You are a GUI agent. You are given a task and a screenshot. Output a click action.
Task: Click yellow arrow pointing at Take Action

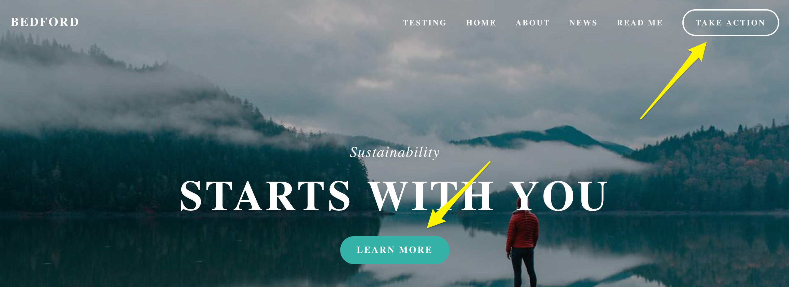[x=674, y=80]
